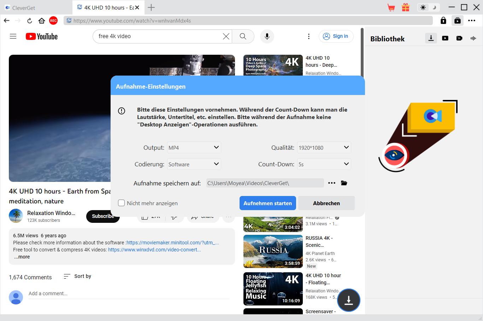483x321 pixels.
Task: Expand the Qualität 1920*1080 dropdown
Action: tap(324, 148)
